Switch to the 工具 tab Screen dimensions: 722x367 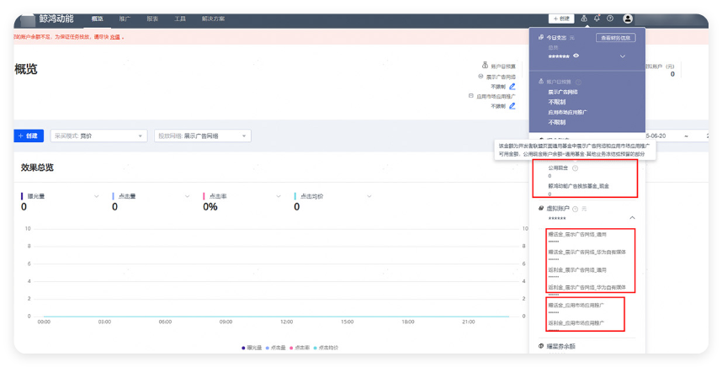[x=180, y=19]
